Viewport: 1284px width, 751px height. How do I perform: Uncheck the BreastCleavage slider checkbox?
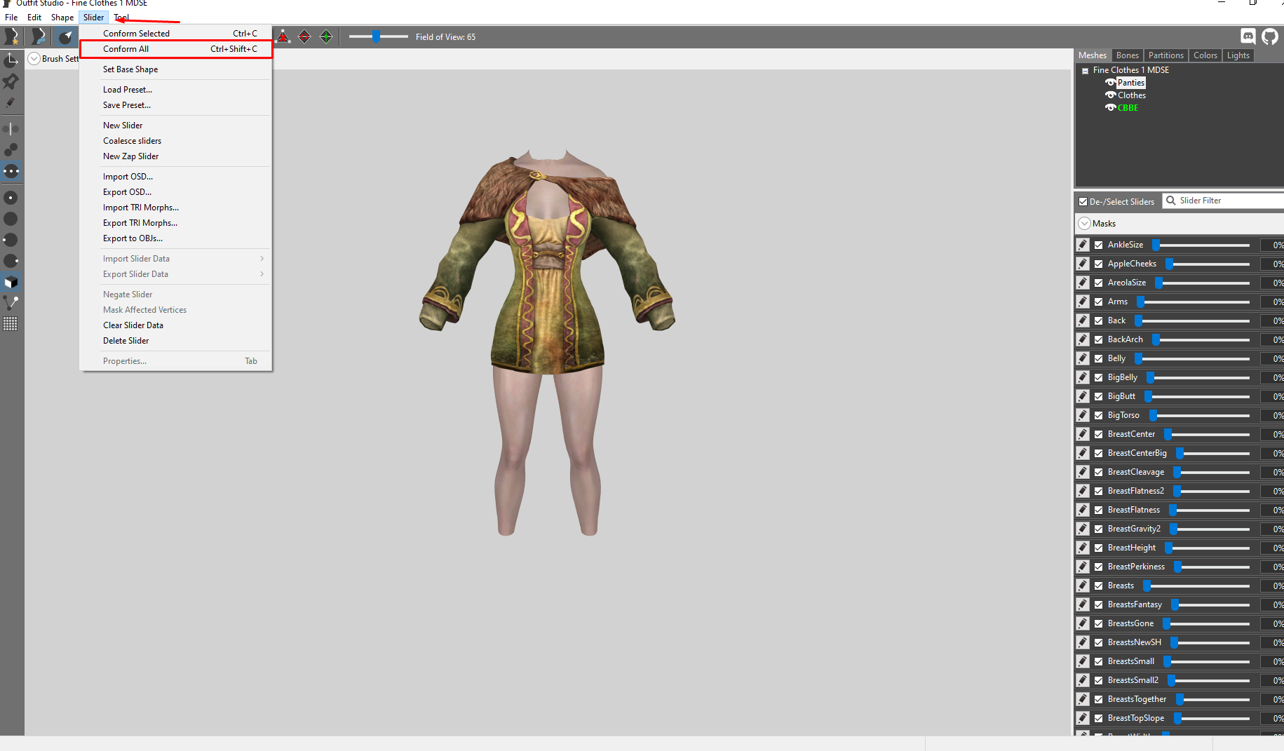(1099, 473)
